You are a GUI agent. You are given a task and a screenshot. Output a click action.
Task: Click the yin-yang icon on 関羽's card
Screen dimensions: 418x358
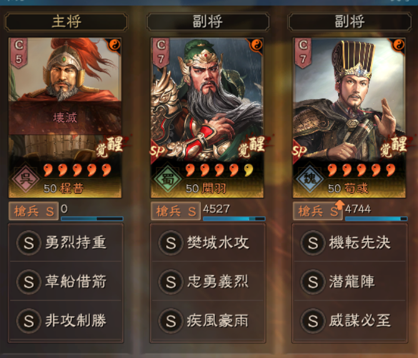(x=256, y=45)
